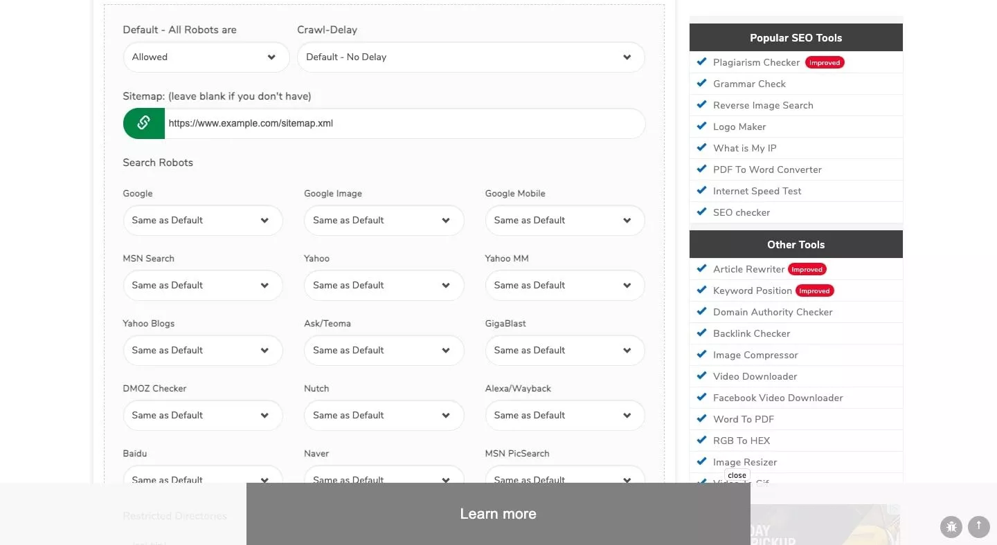Viewport: 997px width, 545px height.
Task: Expand the Alexa/Wayback dropdown
Action: (x=564, y=415)
